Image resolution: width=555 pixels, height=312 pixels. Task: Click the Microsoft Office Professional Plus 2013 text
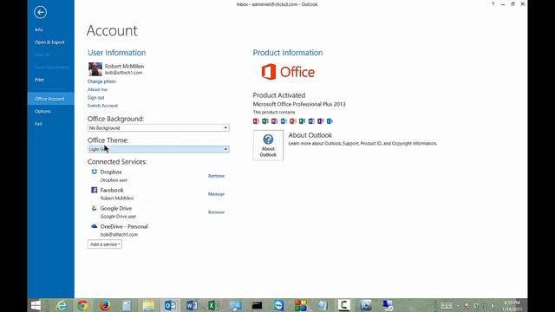(x=299, y=104)
